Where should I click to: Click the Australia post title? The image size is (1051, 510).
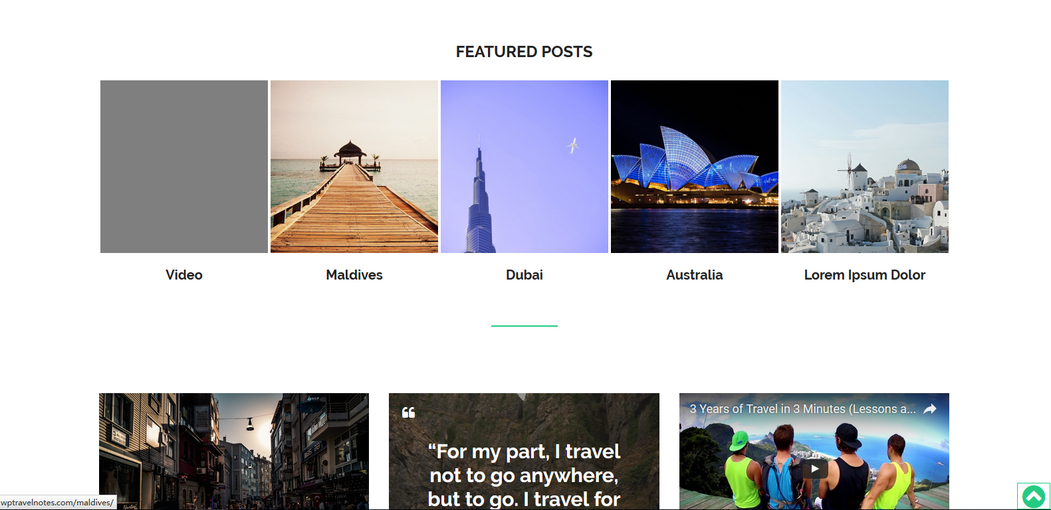[695, 275]
